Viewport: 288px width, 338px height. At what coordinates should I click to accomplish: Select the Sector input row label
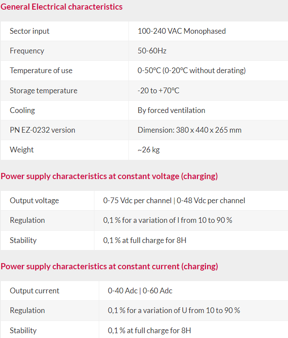pos(29,31)
